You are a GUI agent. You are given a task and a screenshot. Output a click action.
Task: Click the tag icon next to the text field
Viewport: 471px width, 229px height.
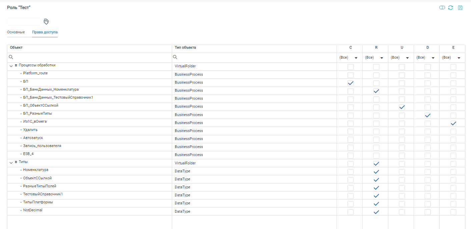coord(46,22)
